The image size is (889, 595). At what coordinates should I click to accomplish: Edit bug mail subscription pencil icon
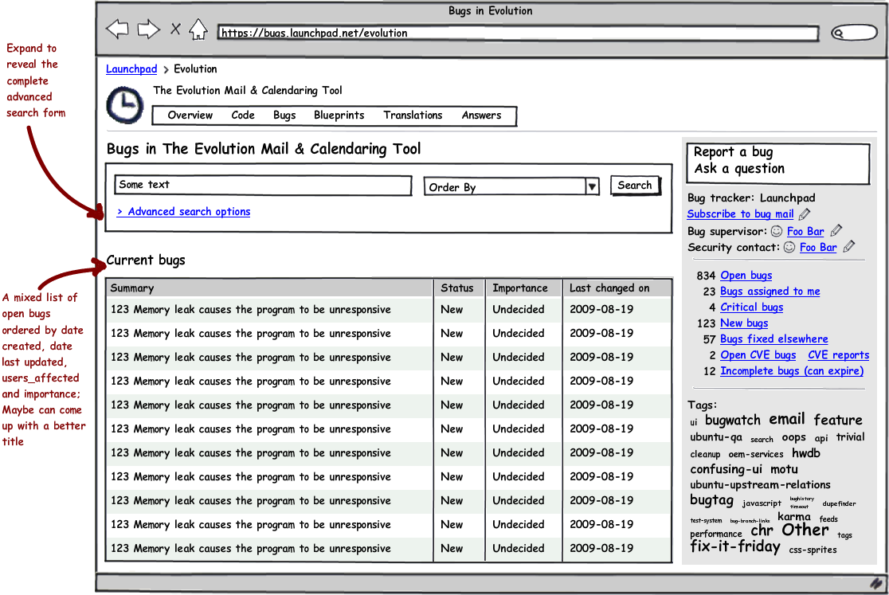point(805,214)
